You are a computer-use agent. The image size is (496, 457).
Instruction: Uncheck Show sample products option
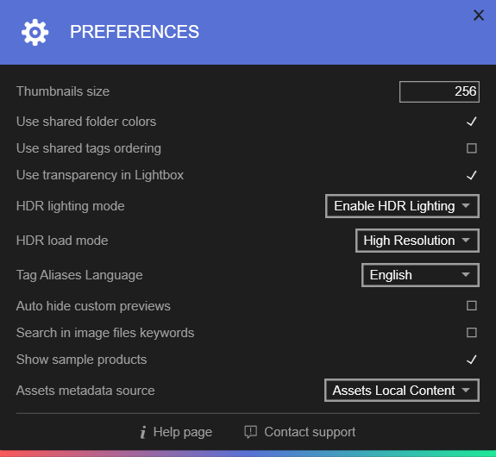(472, 360)
